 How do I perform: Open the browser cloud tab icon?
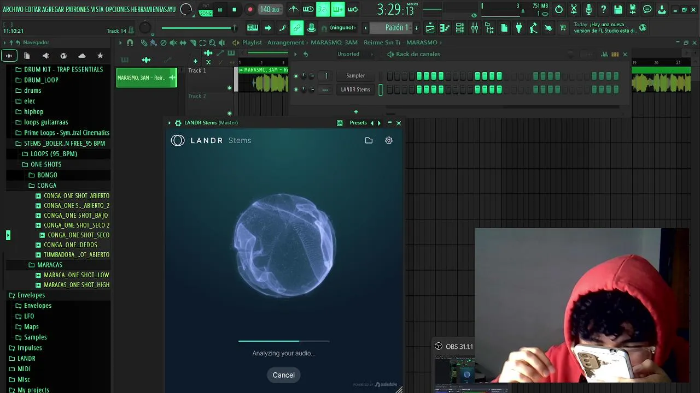pyautogui.click(x=82, y=56)
